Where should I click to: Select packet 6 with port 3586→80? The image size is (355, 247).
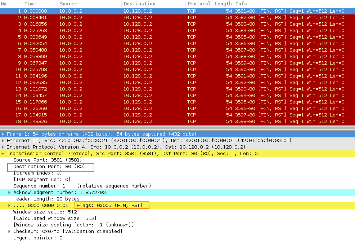pos(177,44)
